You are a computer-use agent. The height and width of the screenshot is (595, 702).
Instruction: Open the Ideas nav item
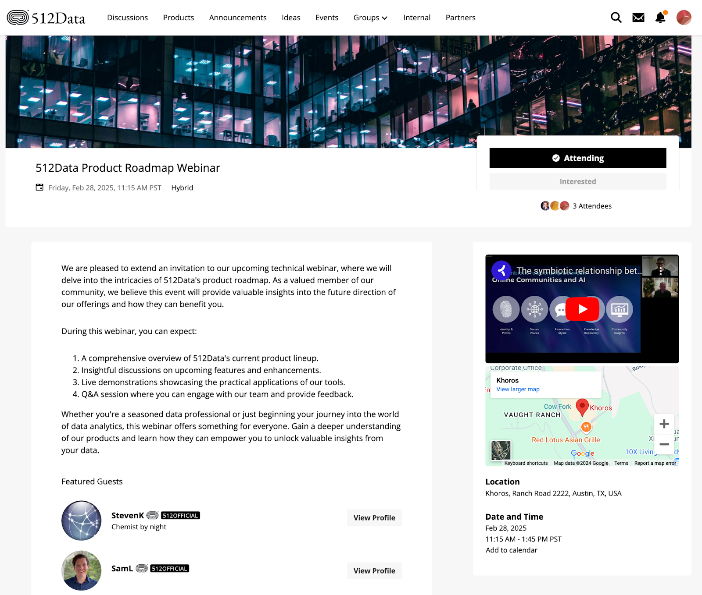(x=291, y=18)
